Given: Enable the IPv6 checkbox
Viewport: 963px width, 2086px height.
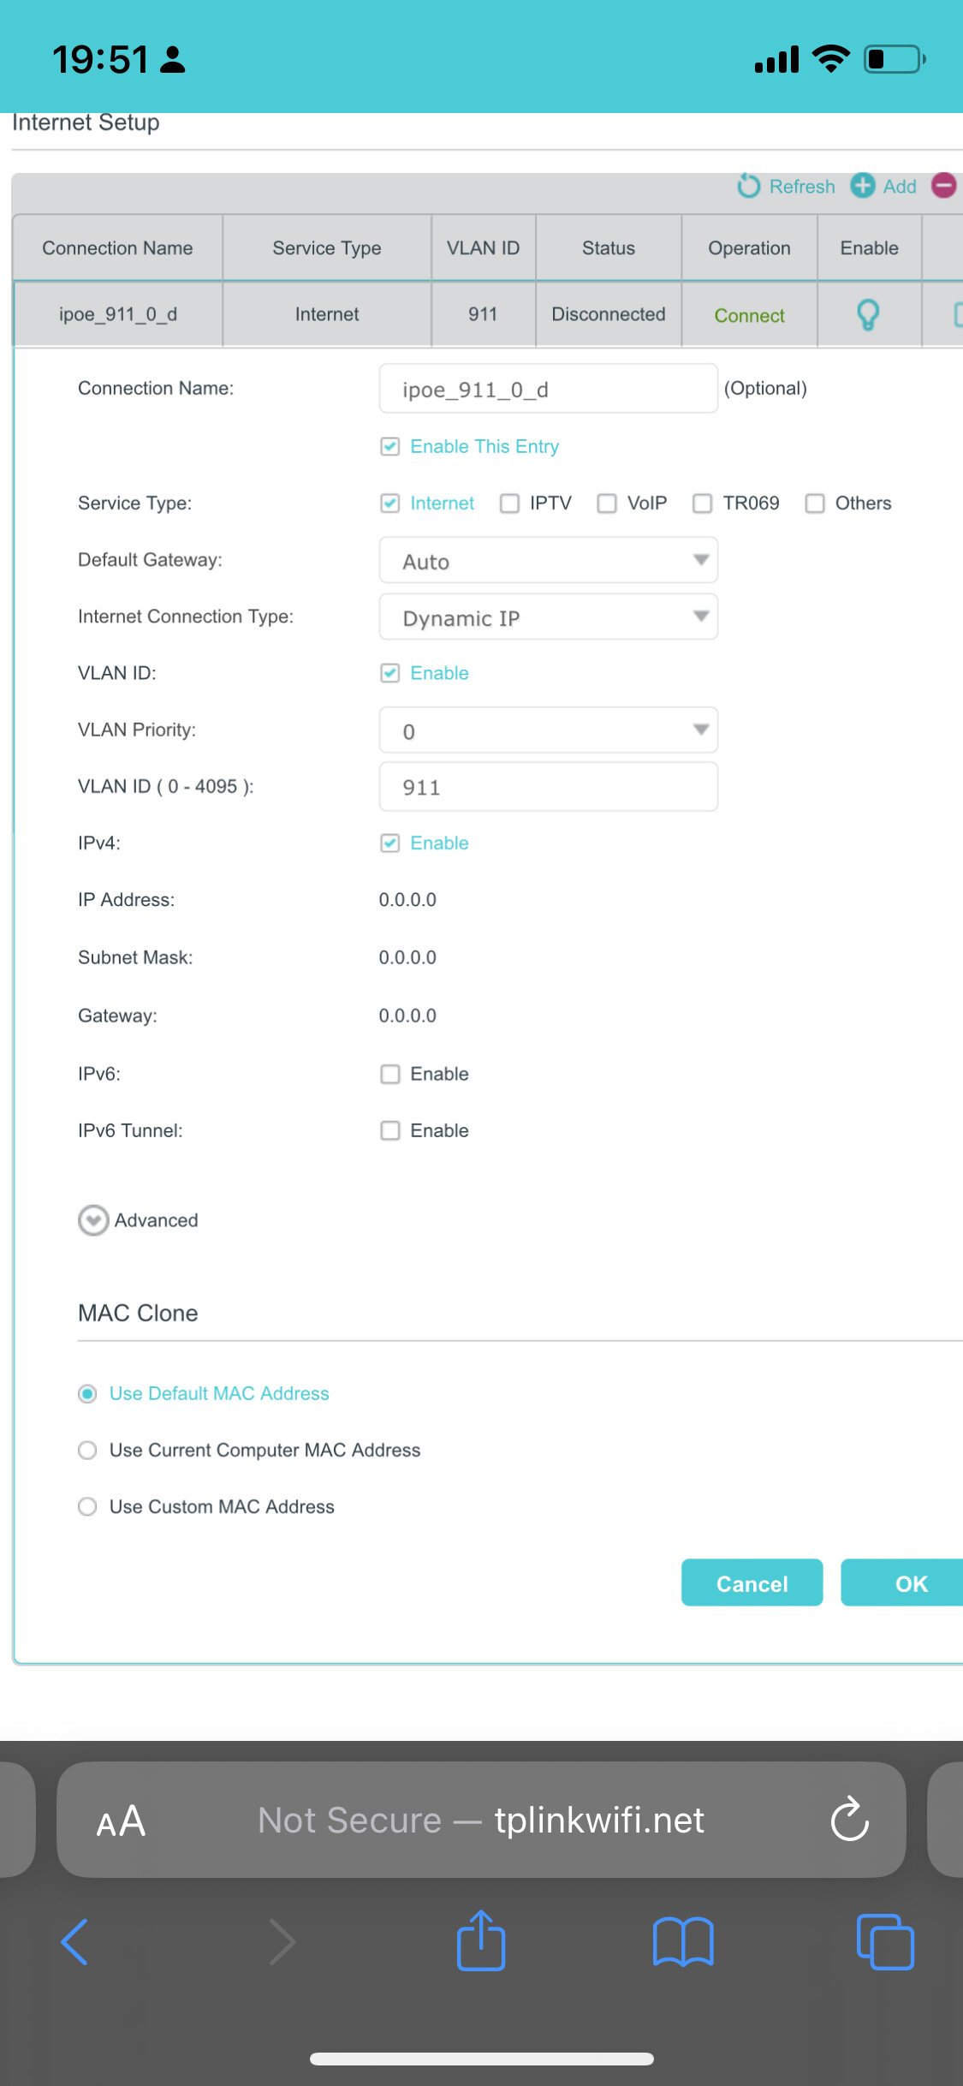Looking at the screenshot, I should pyautogui.click(x=390, y=1074).
